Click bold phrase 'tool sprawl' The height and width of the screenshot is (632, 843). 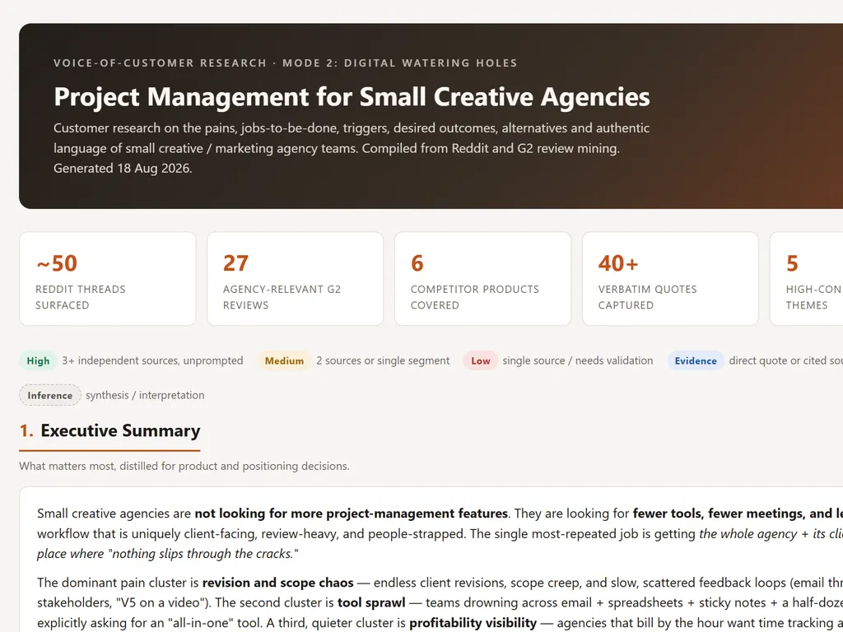371,602
